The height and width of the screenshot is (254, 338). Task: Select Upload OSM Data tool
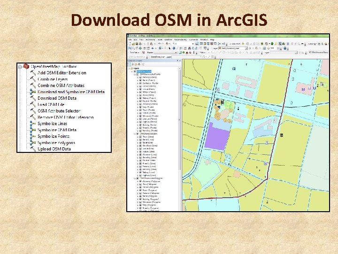(x=54, y=149)
